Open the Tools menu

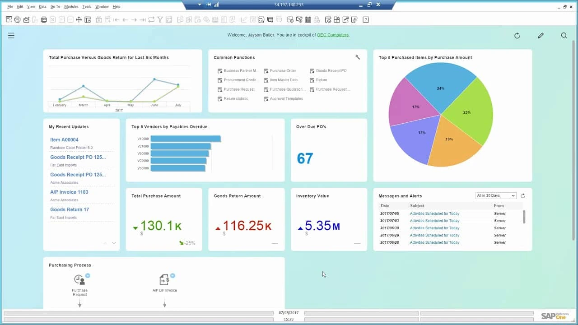87,7
